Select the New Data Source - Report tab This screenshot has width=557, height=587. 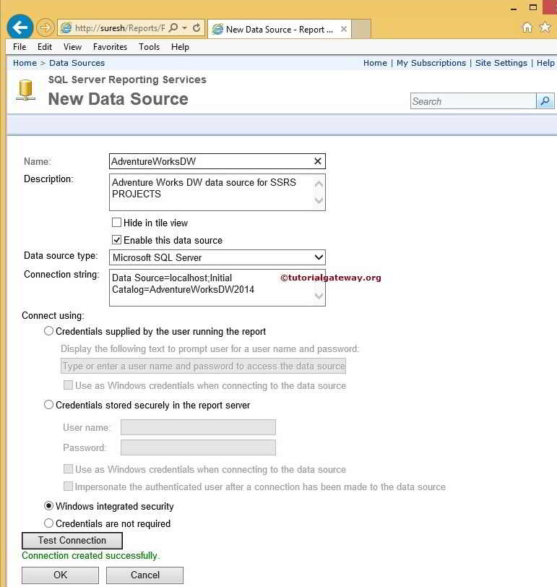coord(279,29)
